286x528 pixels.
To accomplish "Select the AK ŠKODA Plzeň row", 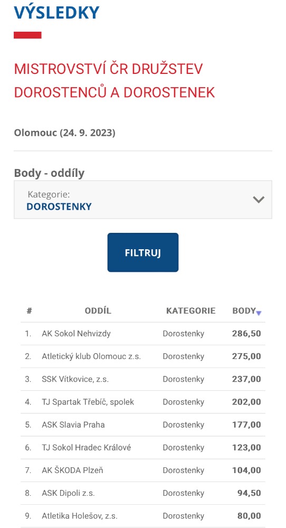I will (x=143, y=470).
